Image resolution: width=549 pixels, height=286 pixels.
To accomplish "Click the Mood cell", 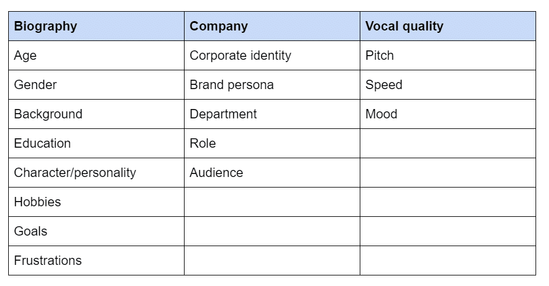I will click(x=448, y=114).
